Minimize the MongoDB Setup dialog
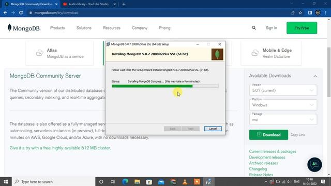Viewport: 331px width, 186px height. pos(198,44)
